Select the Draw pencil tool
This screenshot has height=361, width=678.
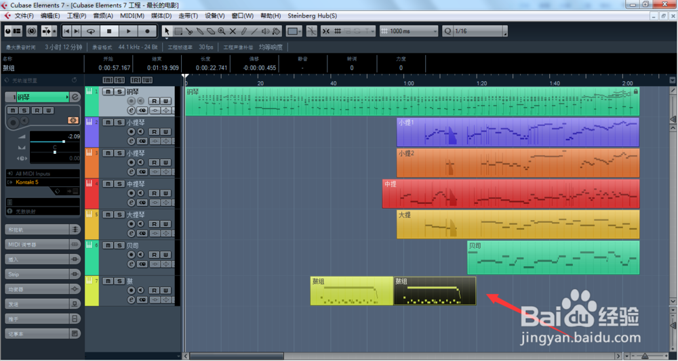point(243,31)
